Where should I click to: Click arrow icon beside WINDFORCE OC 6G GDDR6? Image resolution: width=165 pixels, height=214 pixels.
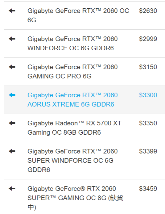pyautogui.click(x=12, y=39)
